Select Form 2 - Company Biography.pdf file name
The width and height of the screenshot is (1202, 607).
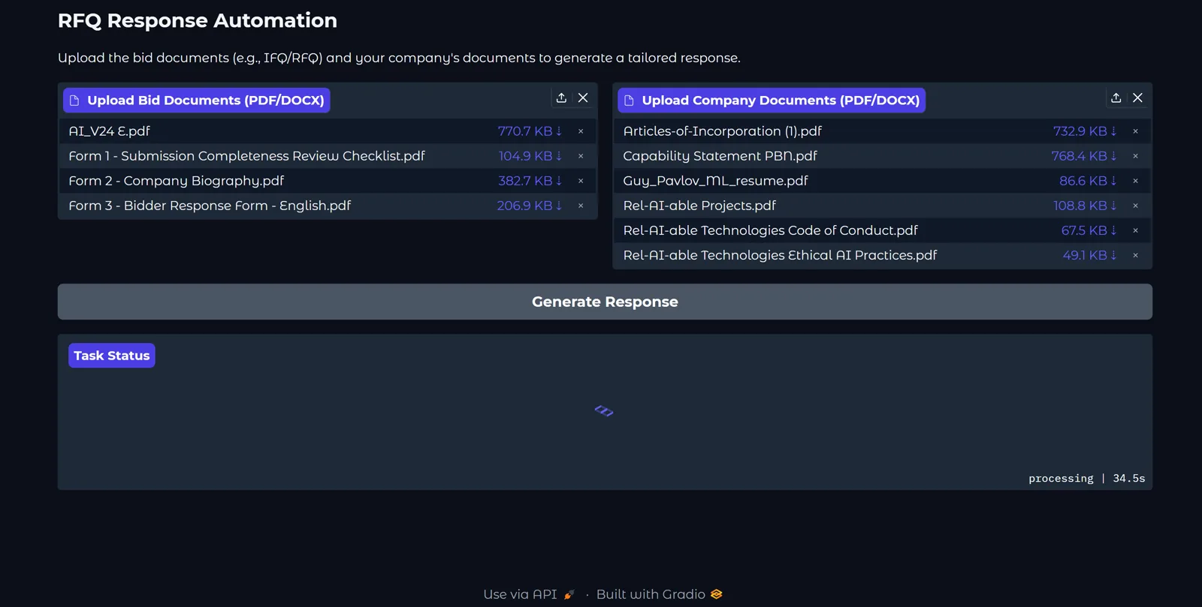(177, 181)
